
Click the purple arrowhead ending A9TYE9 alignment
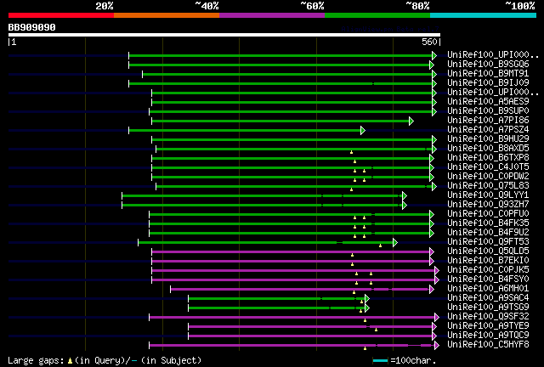click(434, 327)
